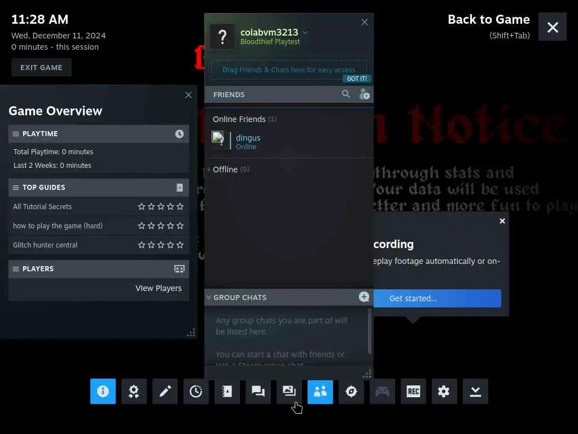This screenshot has width=578, height=434.
Task: Click the Top Guides section drag handle icon
Action: [x=16, y=188]
